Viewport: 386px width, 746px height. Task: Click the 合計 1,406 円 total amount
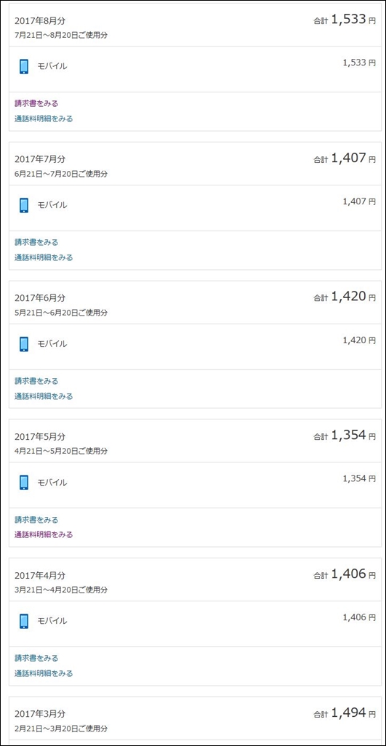[x=345, y=574]
